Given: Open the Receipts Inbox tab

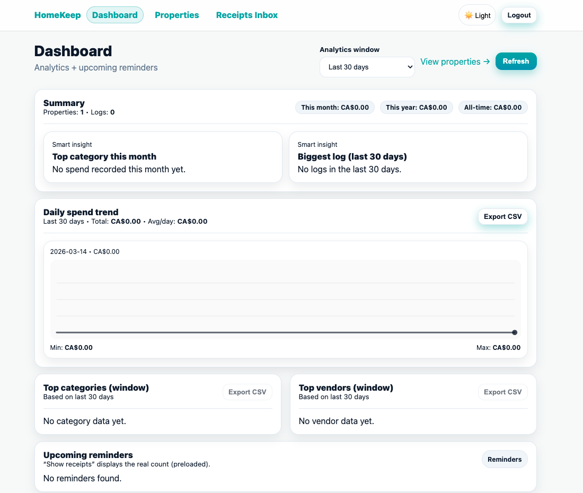Looking at the screenshot, I should 246,15.
